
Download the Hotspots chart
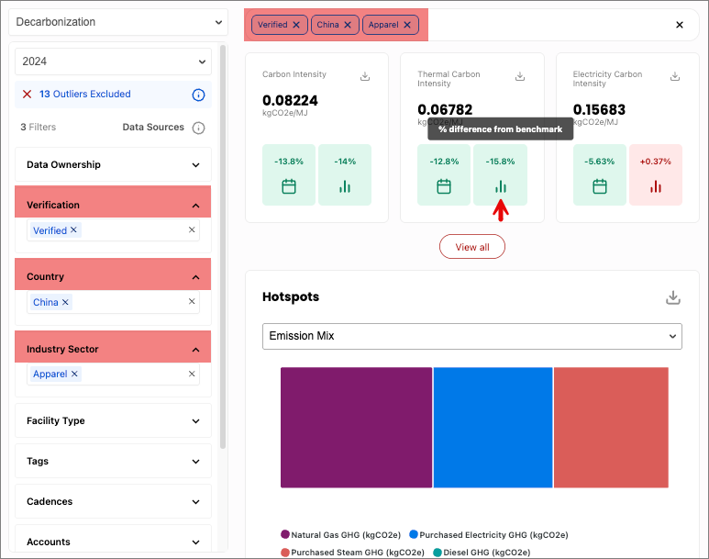673,297
